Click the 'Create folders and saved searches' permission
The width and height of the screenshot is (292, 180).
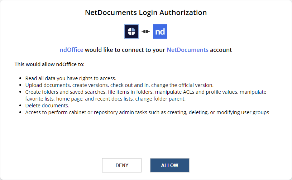pyautogui.click(x=146, y=95)
